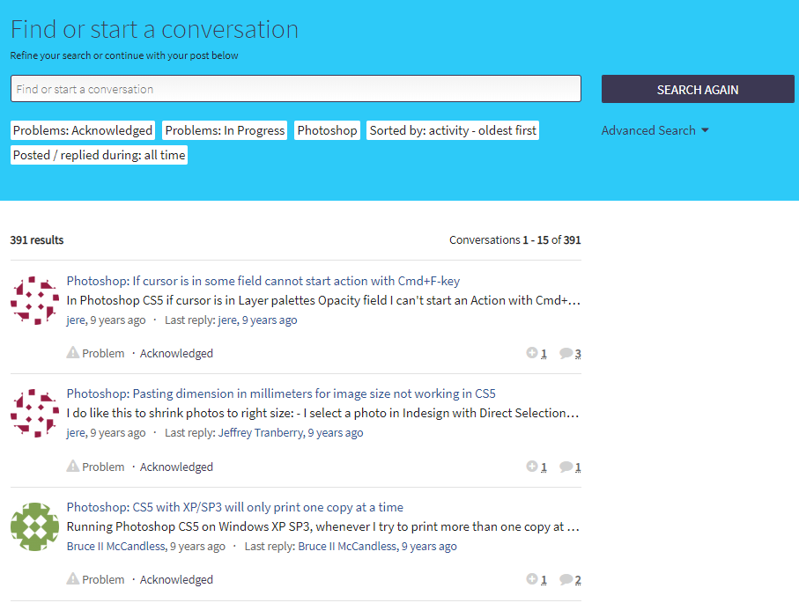Click the reply bubble icon on the millimeters post
Image resolution: width=799 pixels, height=603 pixels.
[566, 467]
